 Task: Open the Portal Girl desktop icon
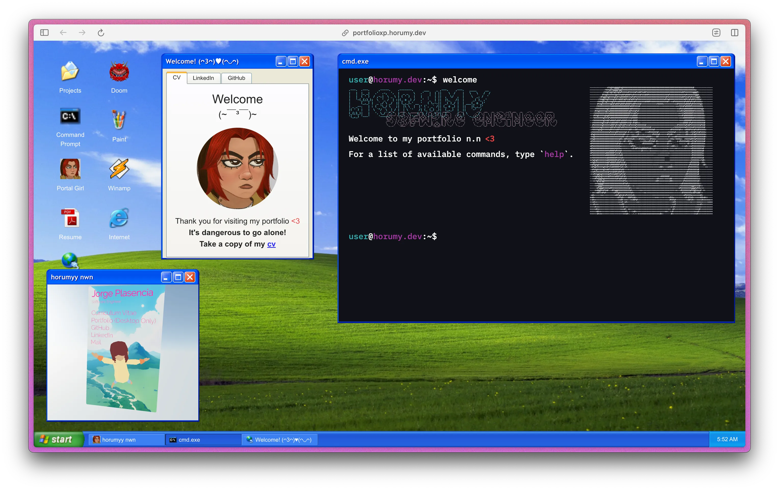(x=70, y=169)
